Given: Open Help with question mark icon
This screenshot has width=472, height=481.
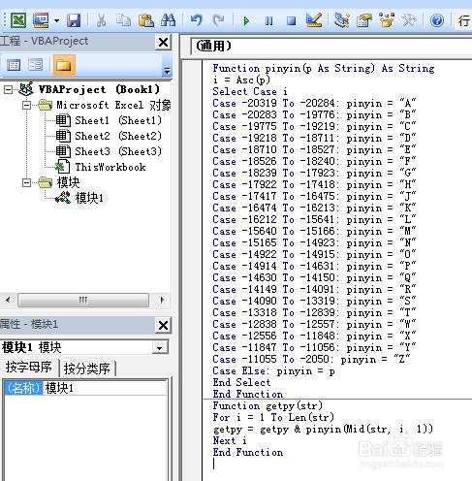Looking at the screenshot, I should (437, 21).
